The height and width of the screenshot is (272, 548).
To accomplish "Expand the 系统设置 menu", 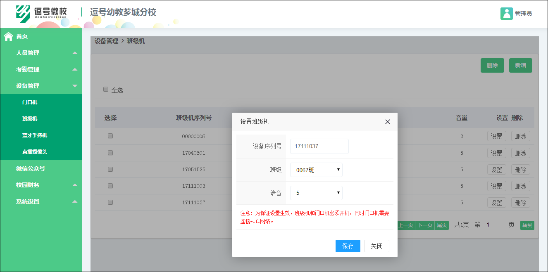I will pos(27,201).
